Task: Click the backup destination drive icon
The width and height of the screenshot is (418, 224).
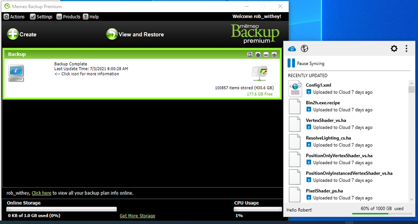Action: click(x=259, y=73)
